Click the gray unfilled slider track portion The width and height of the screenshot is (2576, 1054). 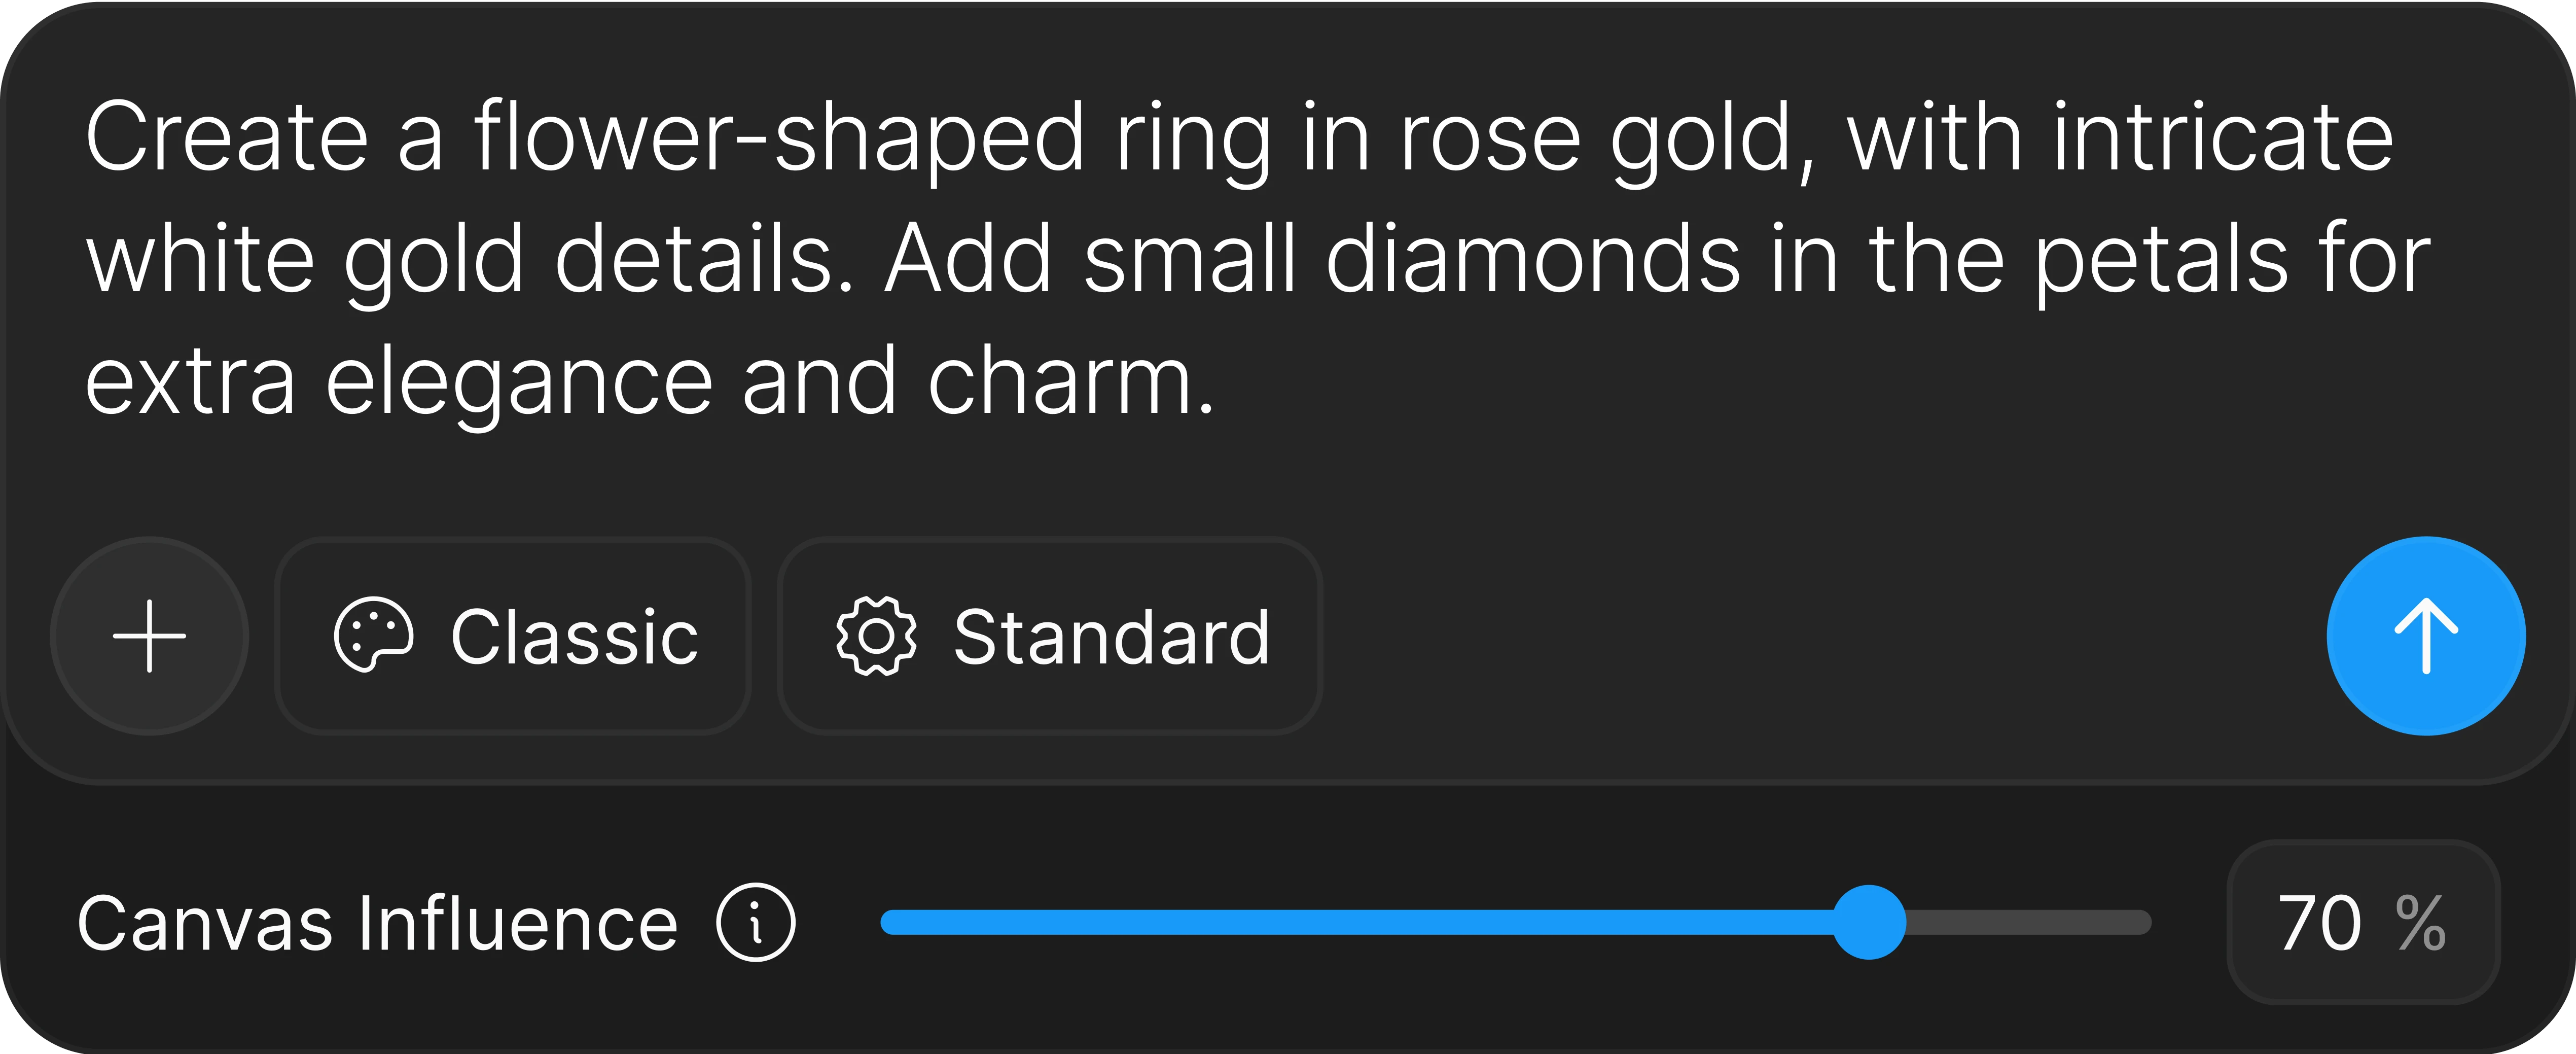pos(2029,922)
